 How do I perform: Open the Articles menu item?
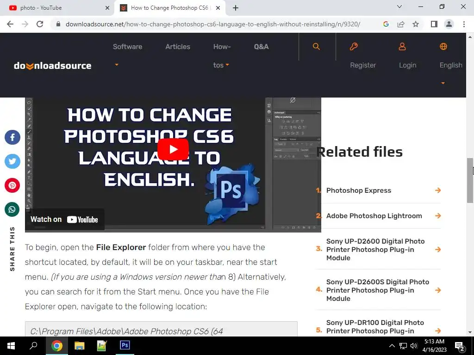pos(178,47)
